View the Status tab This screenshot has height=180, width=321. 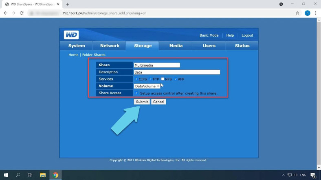242,46
